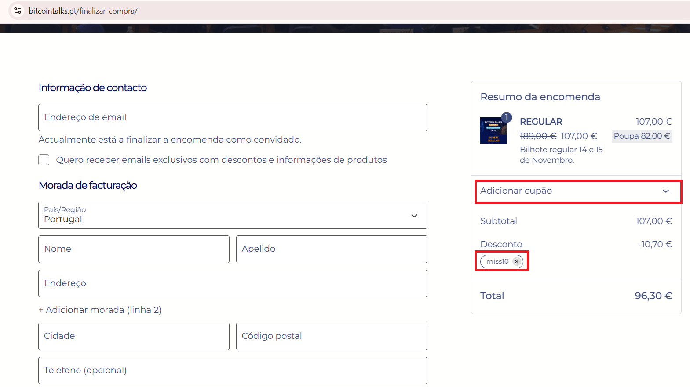Click the browser URL bitcointalks.pt/finalizar-compra/
Viewport: 690px width, 389px height.
click(83, 11)
